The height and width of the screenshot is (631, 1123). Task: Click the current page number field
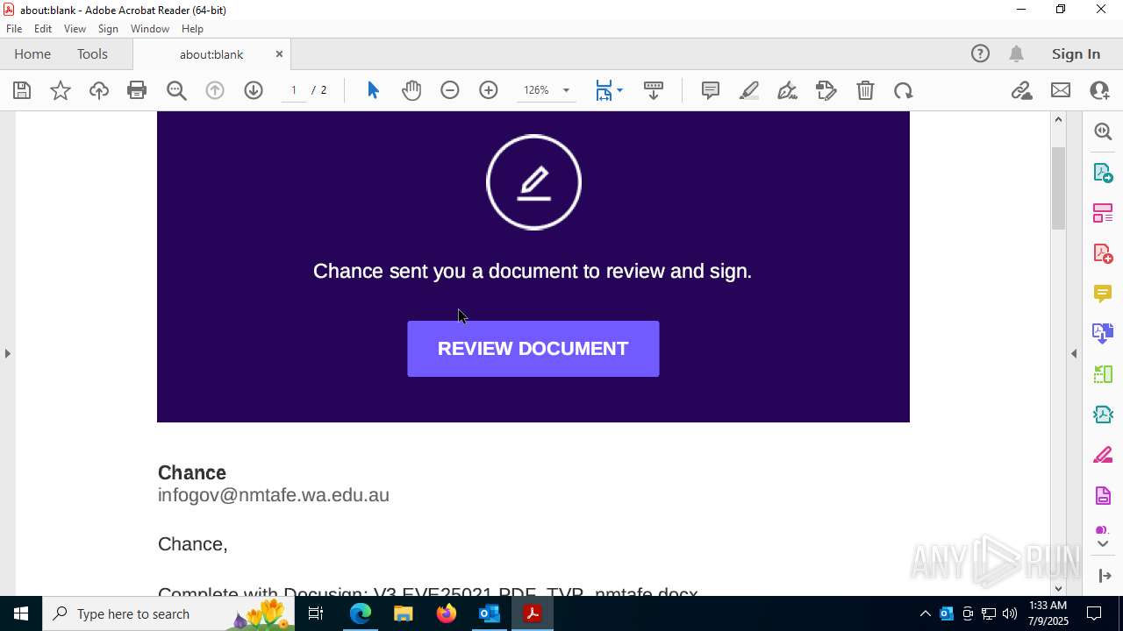[x=294, y=90]
